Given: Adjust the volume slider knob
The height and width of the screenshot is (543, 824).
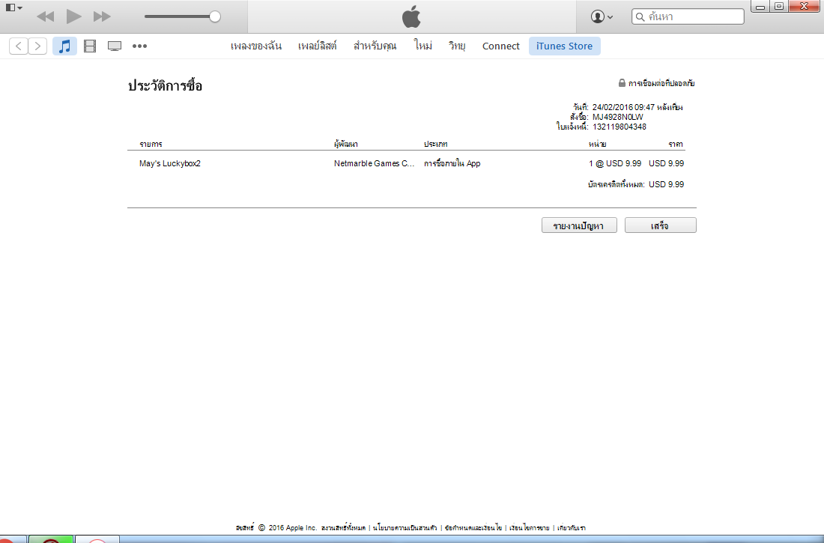Looking at the screenshot, I should [214, 16].
